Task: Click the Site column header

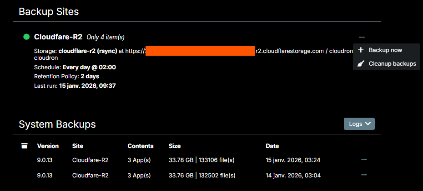Action: (78, 146)
